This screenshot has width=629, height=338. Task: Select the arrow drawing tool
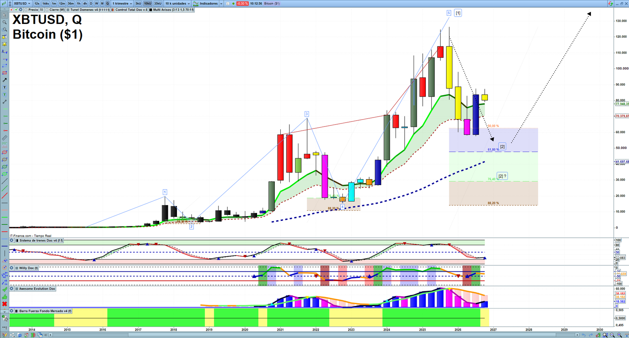click(x=4, y=80)
